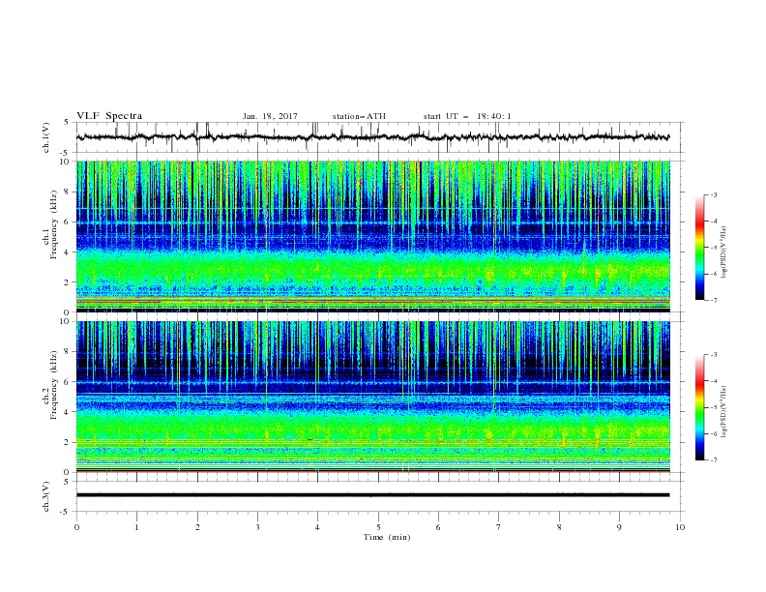Click the "-7" tick on ch.1 colorbar
Image resolution: width=766 pixels, height=592 pixels.
pos(713,301)
